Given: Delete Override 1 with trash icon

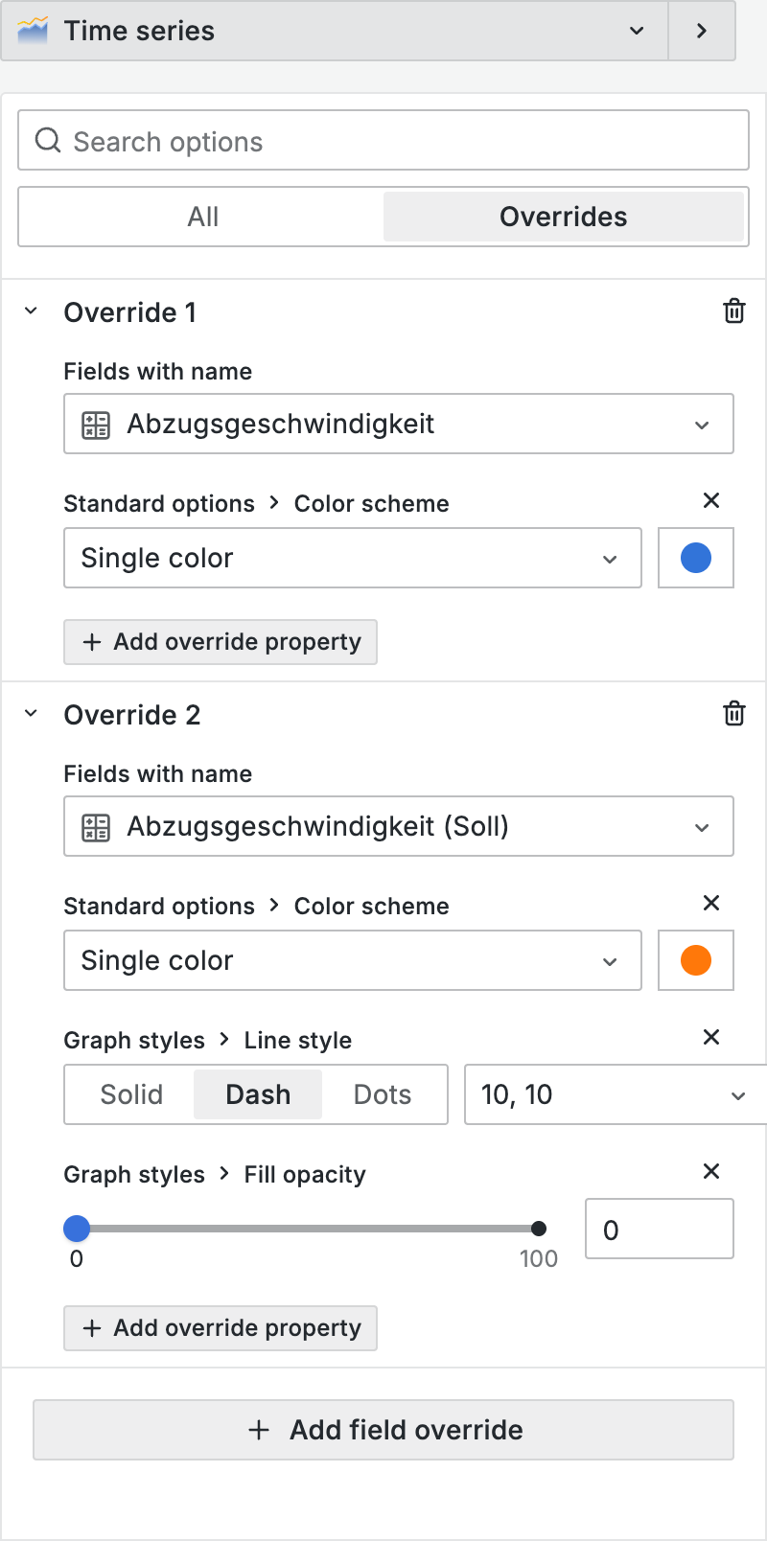Looking at the screenshot, I should [x=733, y=311].
